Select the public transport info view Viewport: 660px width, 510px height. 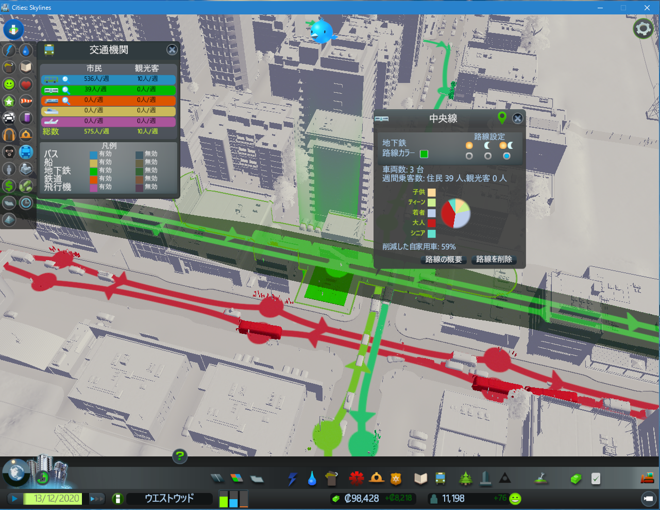(26, 152)
